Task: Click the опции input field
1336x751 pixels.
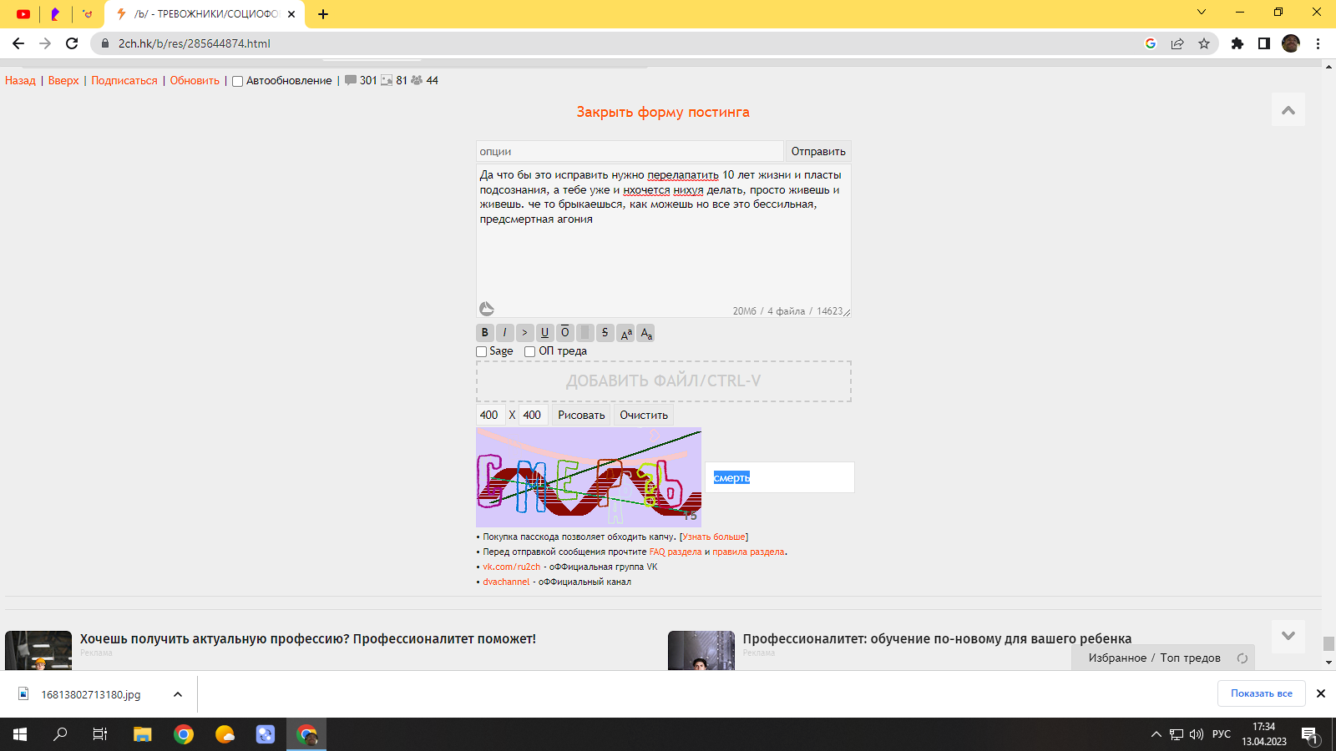Action: (630, 151)
